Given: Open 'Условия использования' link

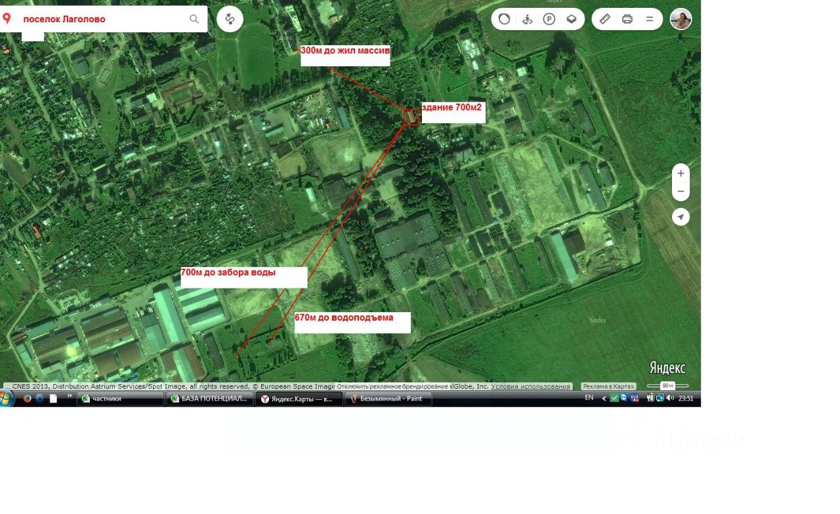Looking at the screenshot, I should [530, 386].
